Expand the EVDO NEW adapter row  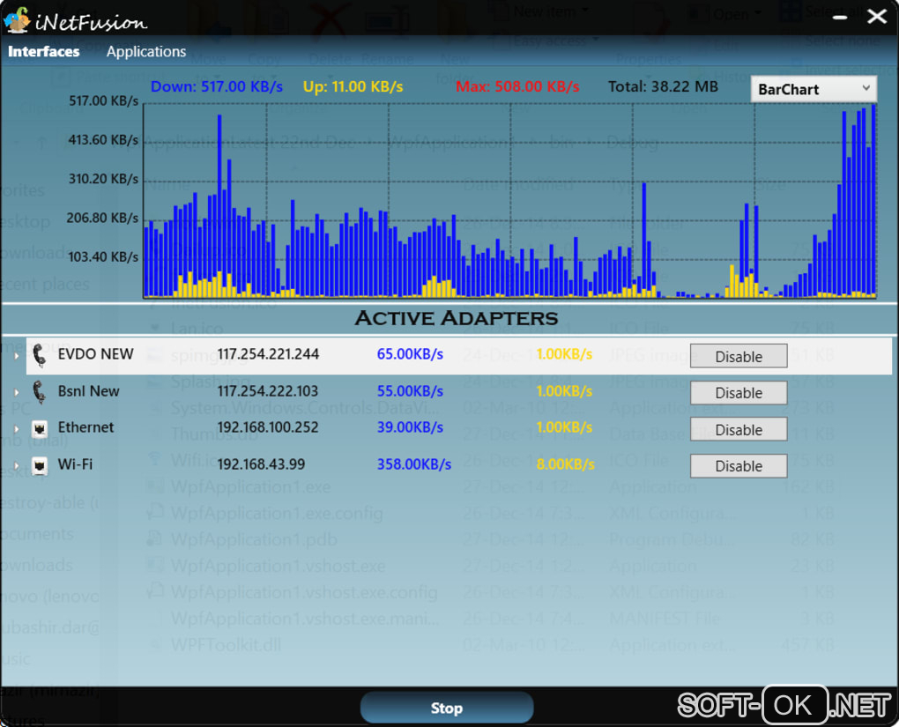tap(17, 356)
